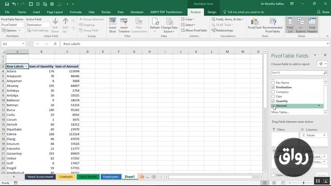
Task: Click Group Selection command
Action: tap(92, 19)
